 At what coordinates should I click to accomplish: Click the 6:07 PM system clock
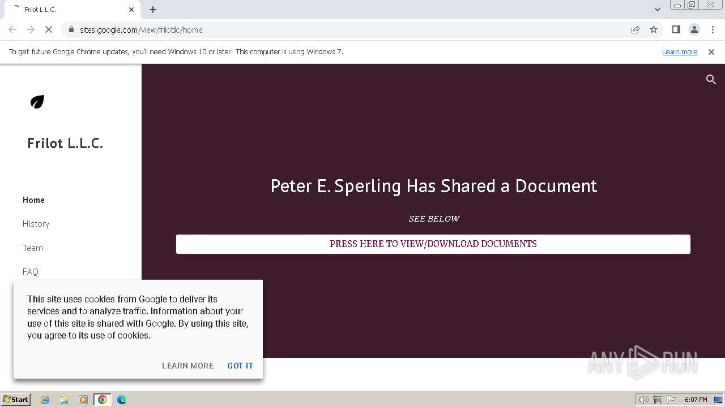click(696, 400)
